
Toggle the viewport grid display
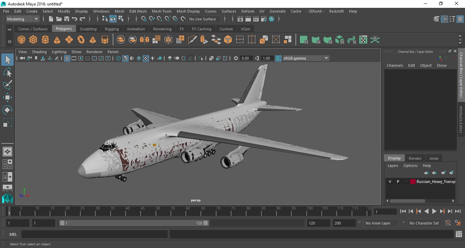point(67,58)
